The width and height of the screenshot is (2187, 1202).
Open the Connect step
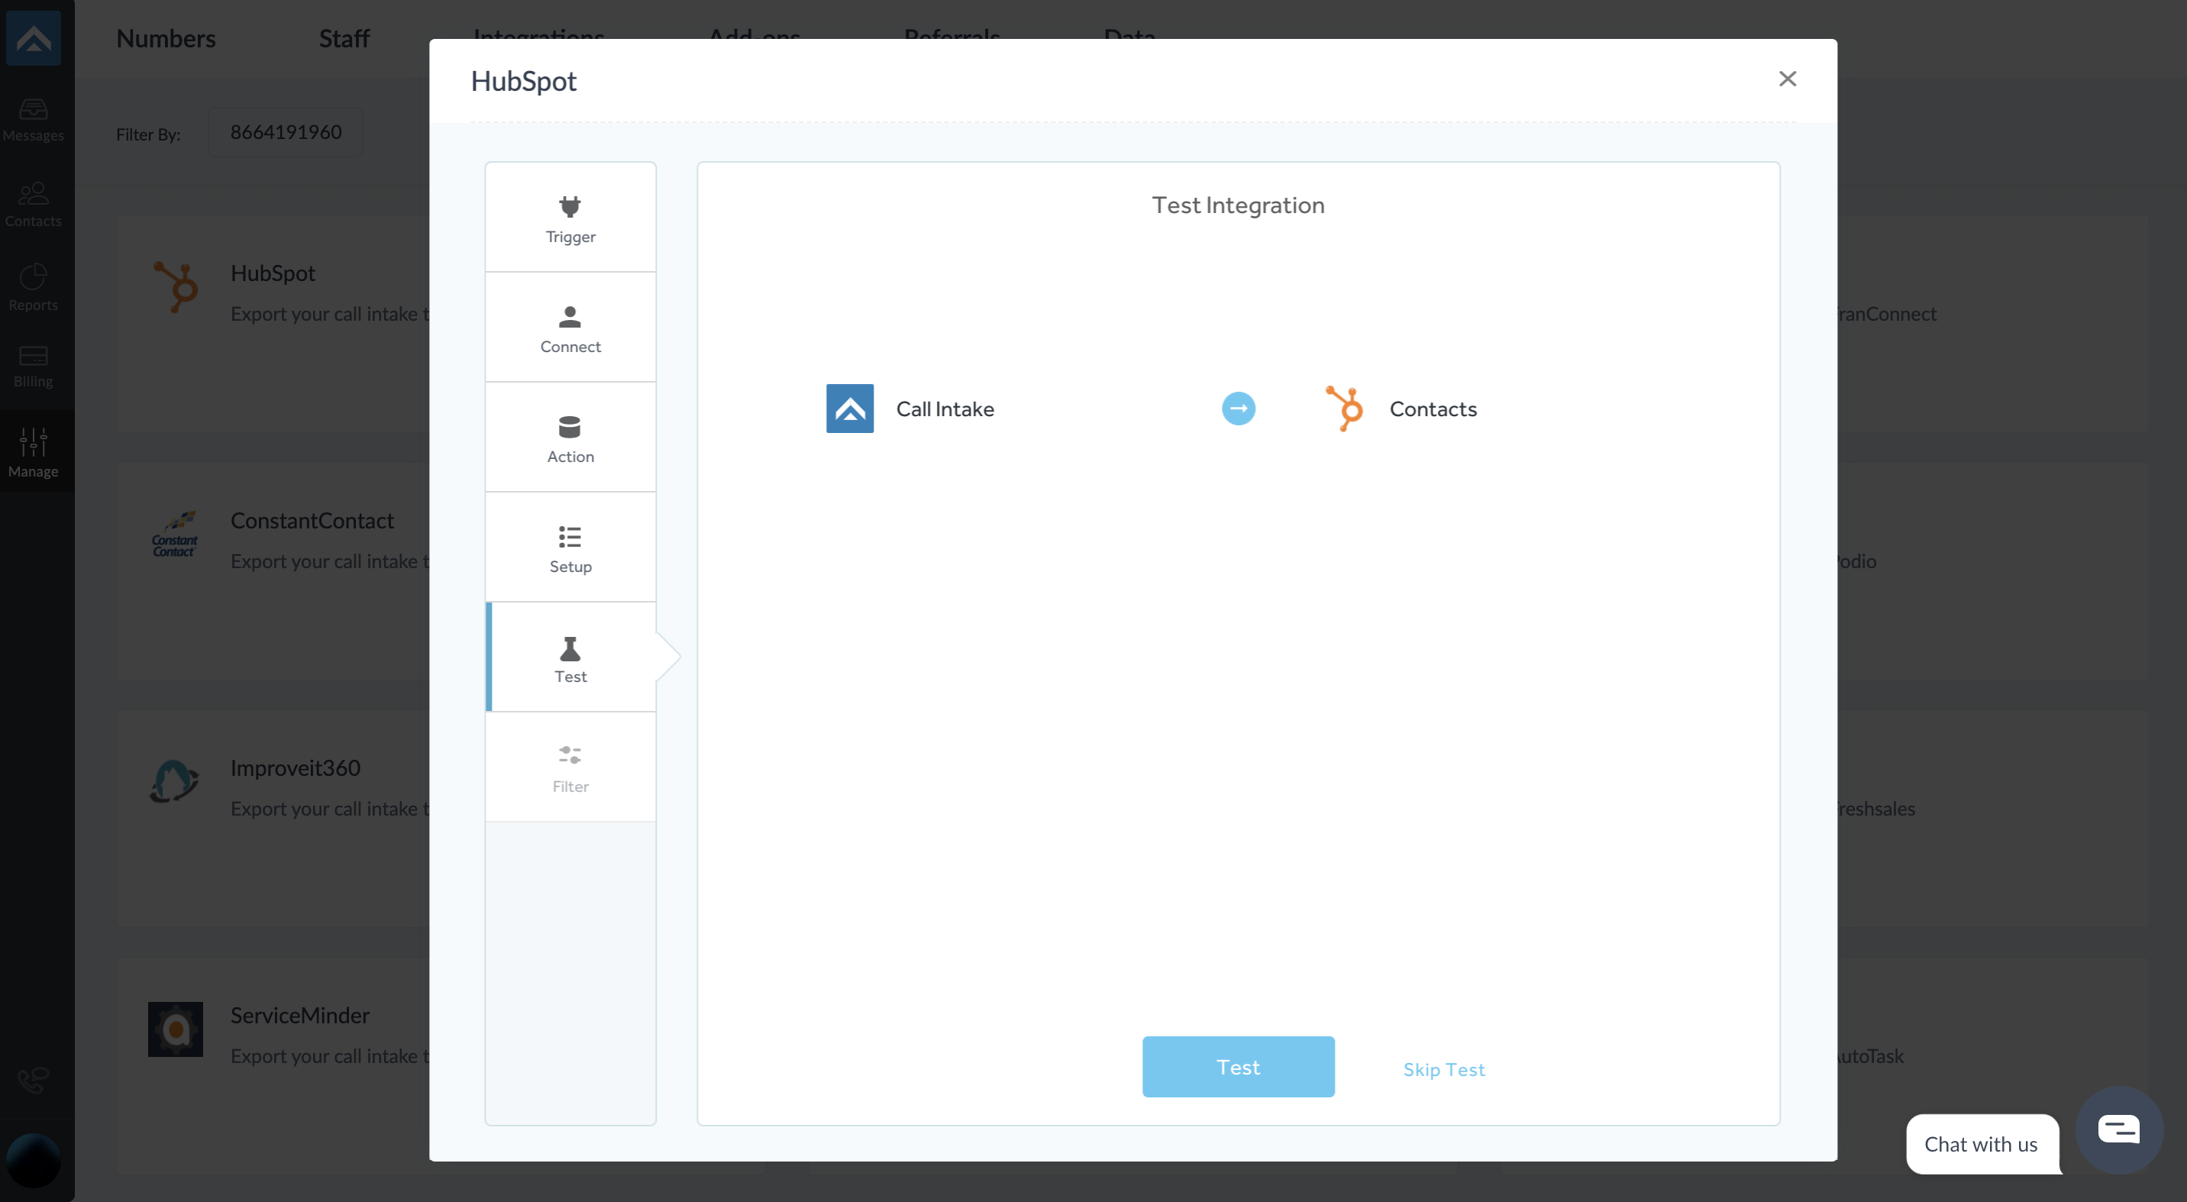coord(570,328)
